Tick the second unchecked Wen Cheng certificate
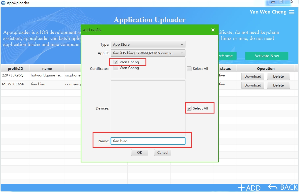 click(x=116, y=68)
